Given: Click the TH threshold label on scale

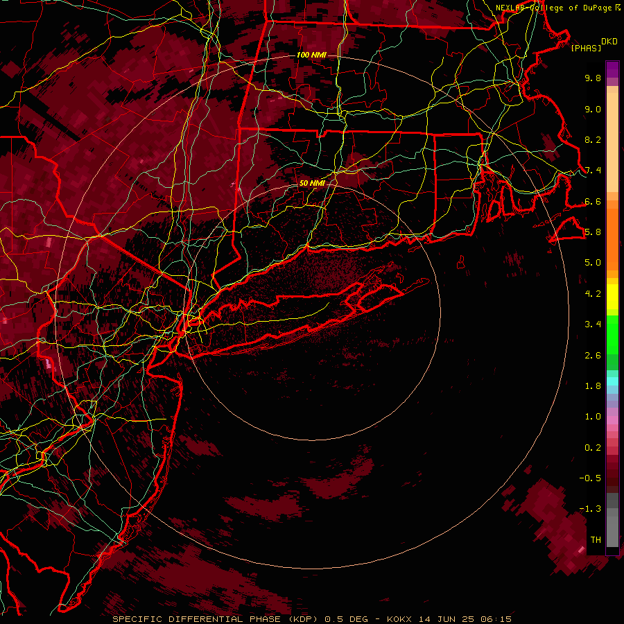Looking at the screenshot, I should 596,540.
